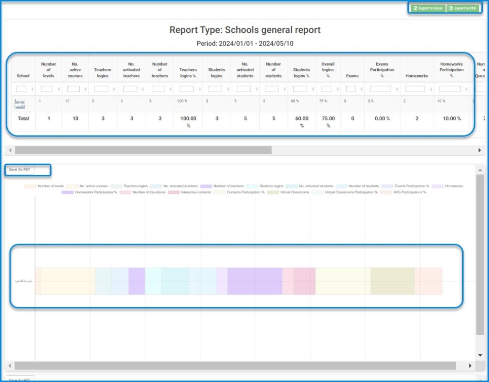Click chart panel scroll up arrow
This screenshot has width=489, height=382.
[x=480, y=170]
